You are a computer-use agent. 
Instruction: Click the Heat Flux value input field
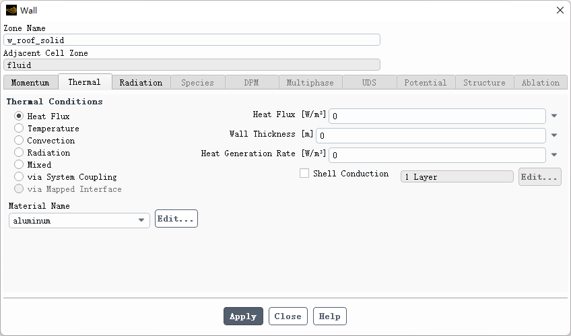click(x=437, y=116)
